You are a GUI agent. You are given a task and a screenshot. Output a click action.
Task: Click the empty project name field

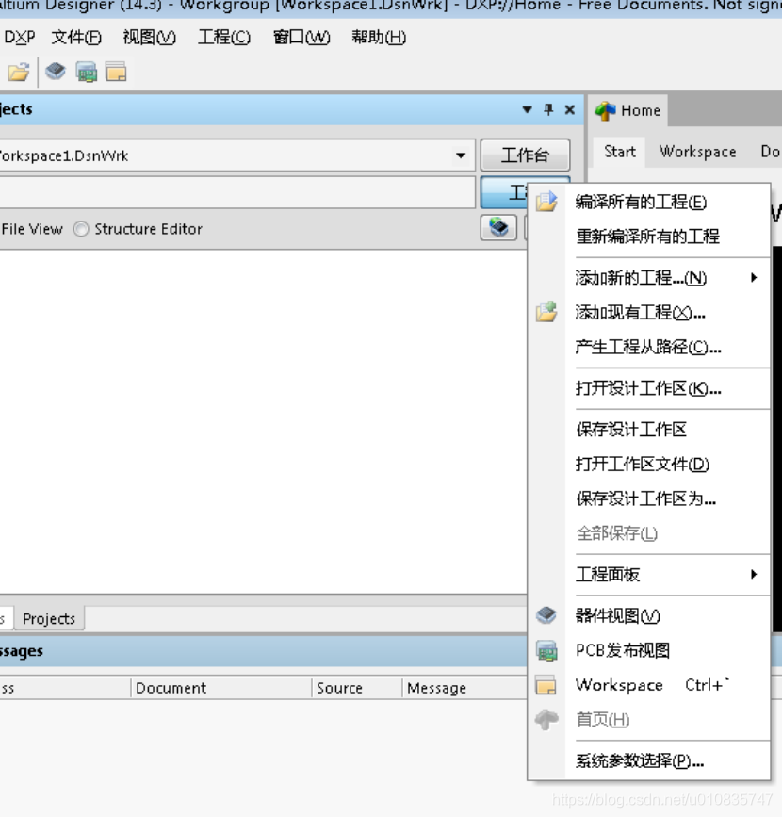[236, 192]
